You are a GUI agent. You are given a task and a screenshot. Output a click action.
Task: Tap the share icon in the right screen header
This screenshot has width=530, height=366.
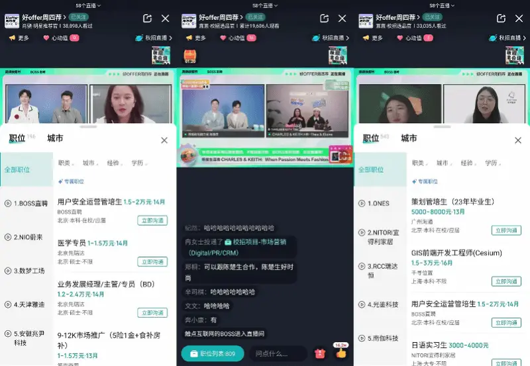(501, 19)
